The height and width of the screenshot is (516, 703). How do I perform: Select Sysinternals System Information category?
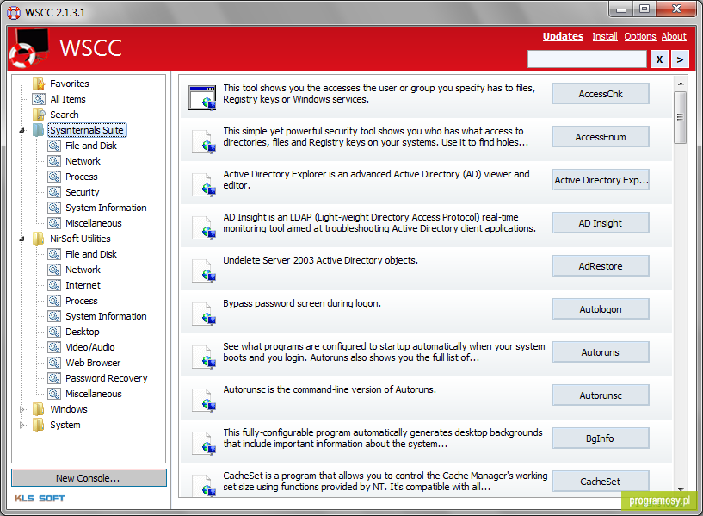106,208
